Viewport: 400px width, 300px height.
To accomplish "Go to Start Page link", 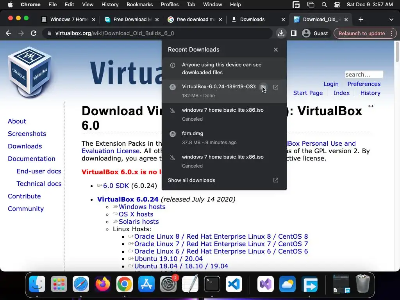I will (x=308, y=93).
